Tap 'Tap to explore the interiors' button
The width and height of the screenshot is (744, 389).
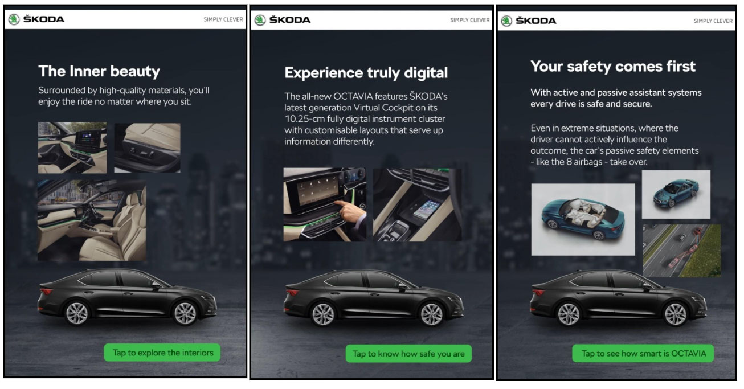[162, 353]
